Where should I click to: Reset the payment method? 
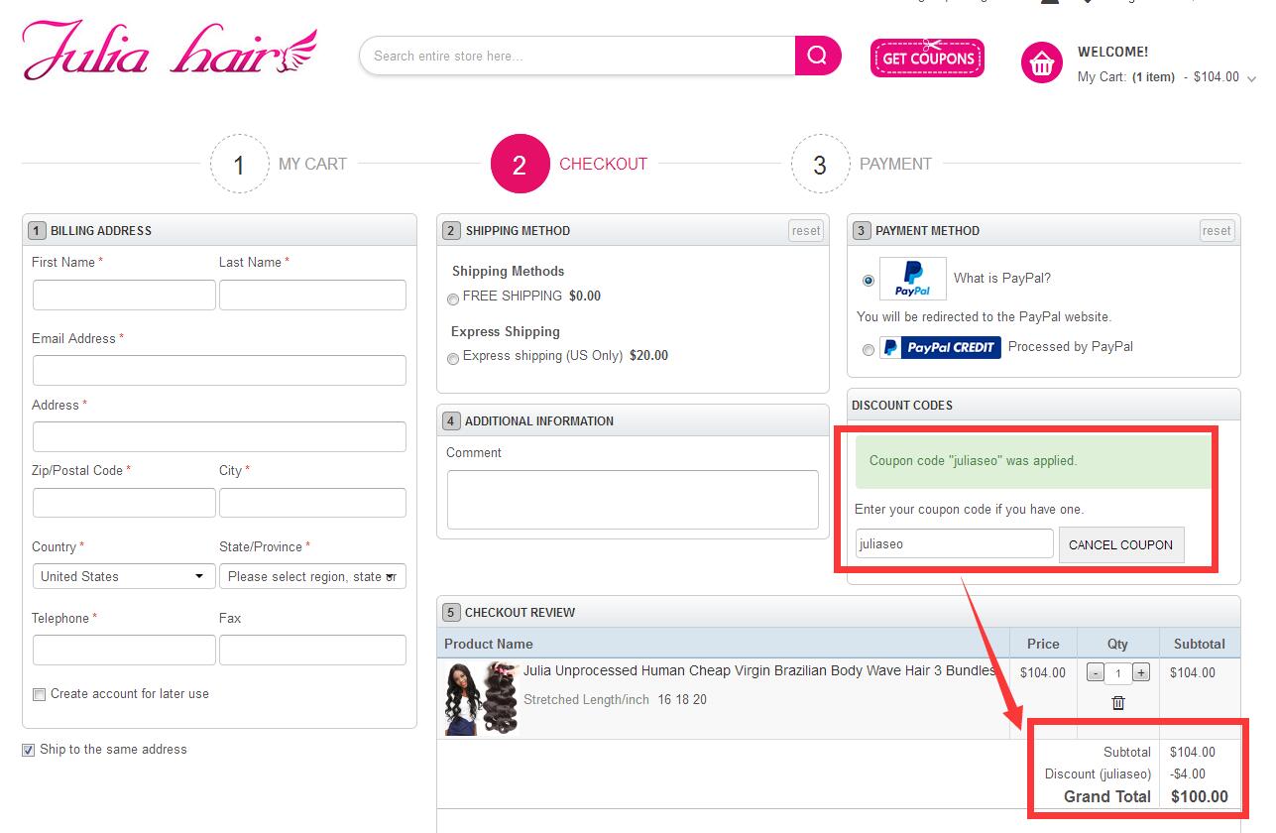pos(1217,230)
